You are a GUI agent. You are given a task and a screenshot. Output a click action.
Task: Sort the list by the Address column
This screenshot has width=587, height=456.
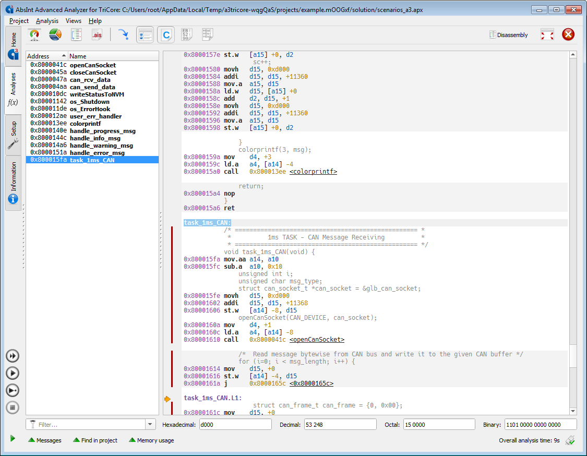pyautogui.click(x=46, y=56)
